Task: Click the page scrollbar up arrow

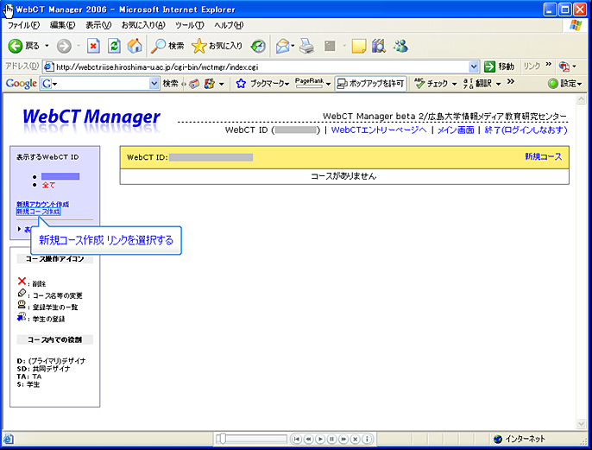Action: (581, 99)
